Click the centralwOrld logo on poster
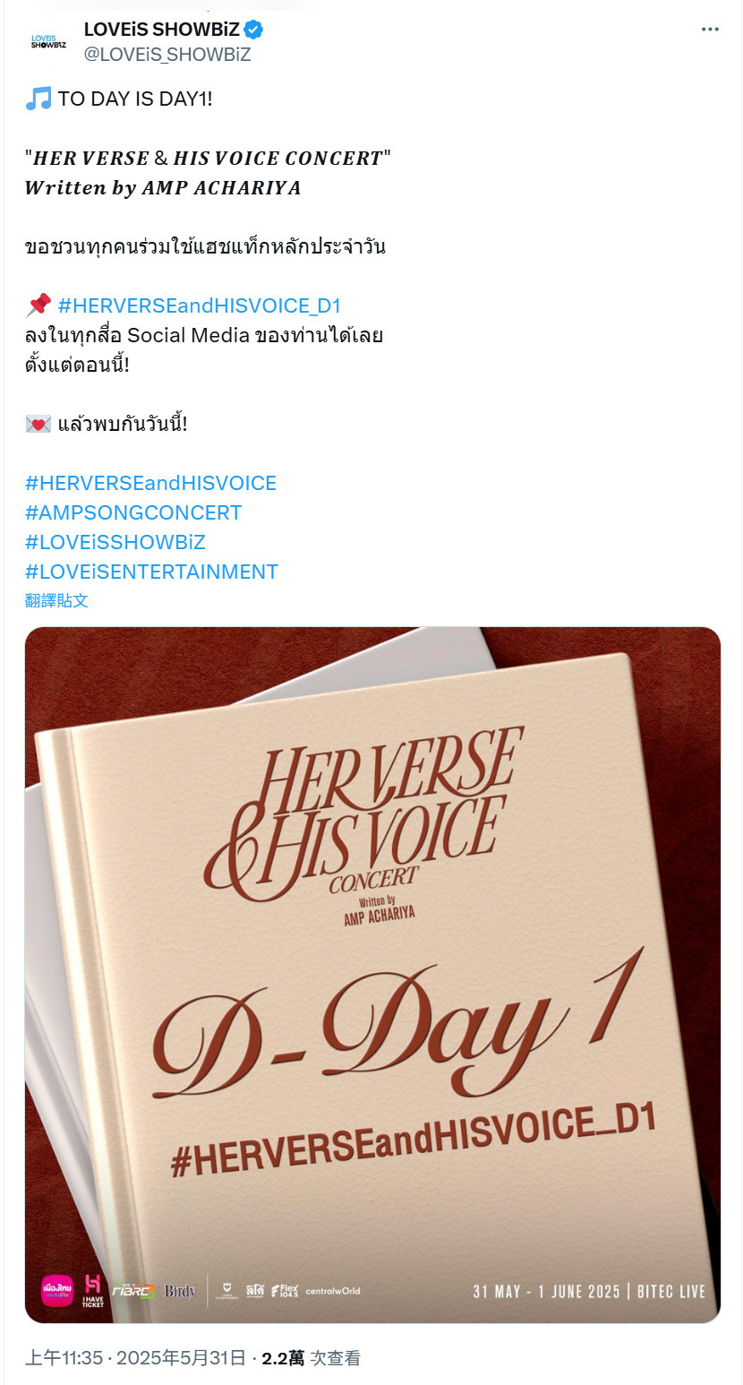Screen dimensions: 743x1385 tap(333, 1291)
